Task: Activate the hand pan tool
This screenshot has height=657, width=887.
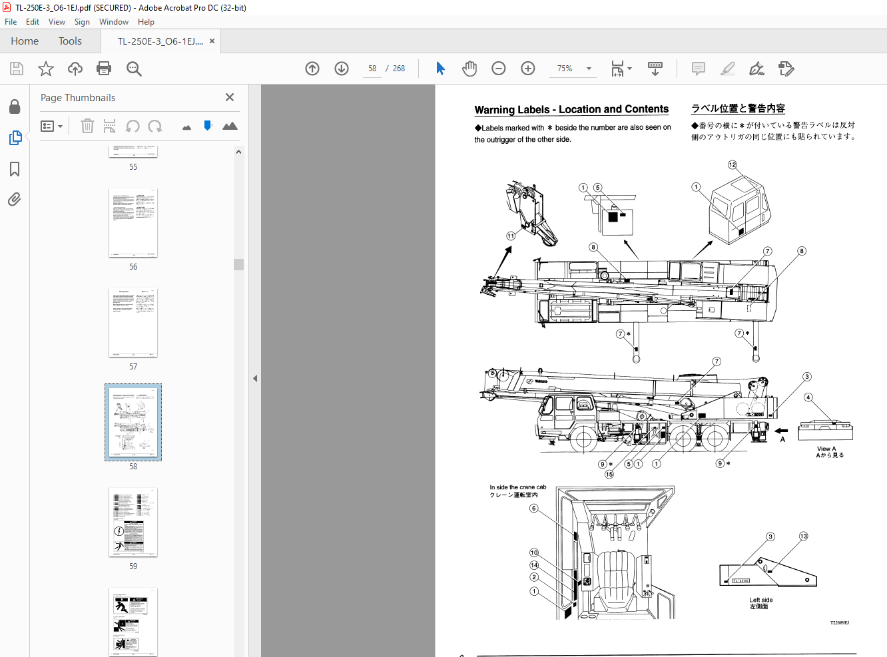Action: 469,69
